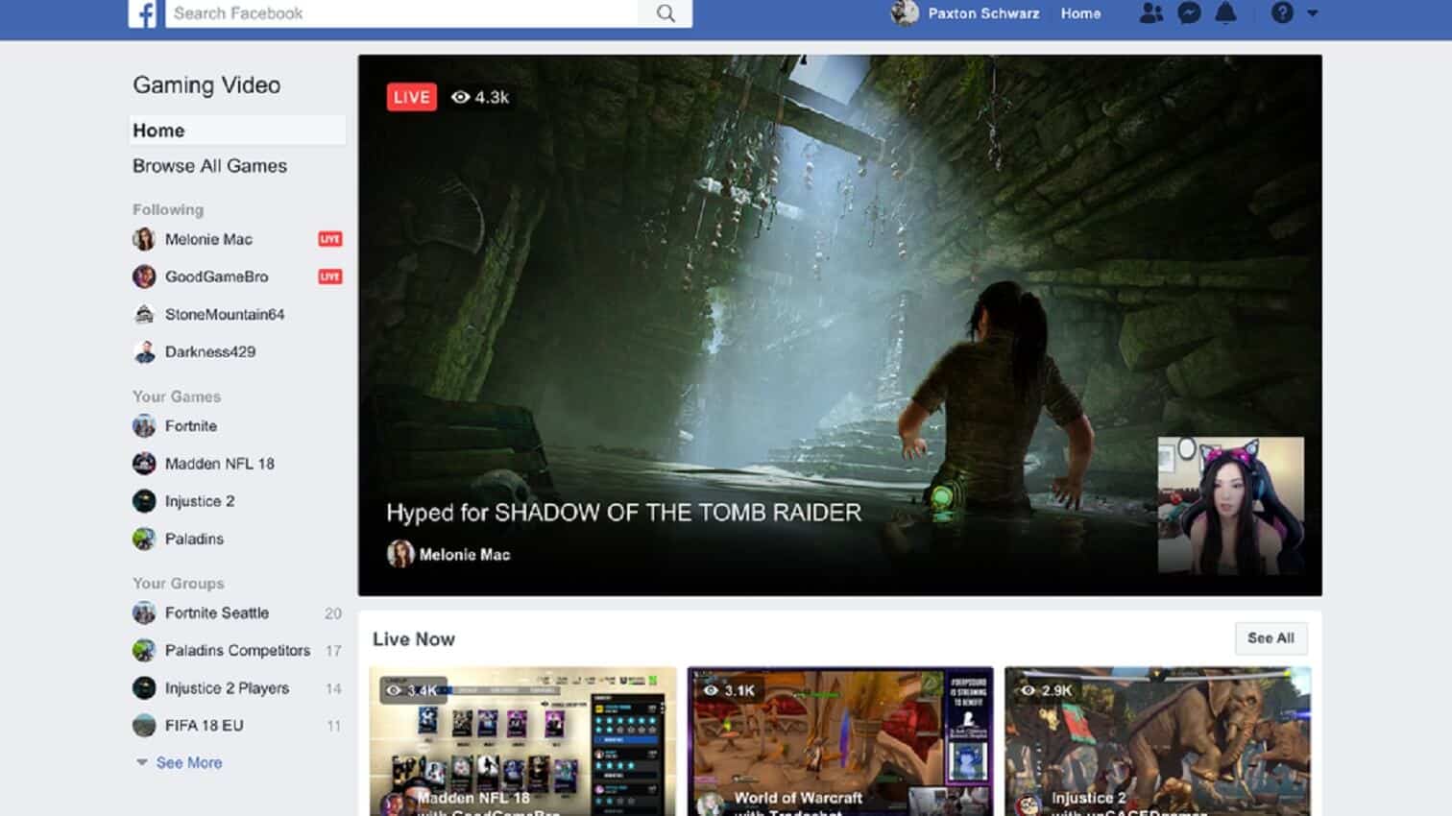Viewport: 1452px width, 816px height.
Task: Click the Paladins game icon
Action: 144,539
